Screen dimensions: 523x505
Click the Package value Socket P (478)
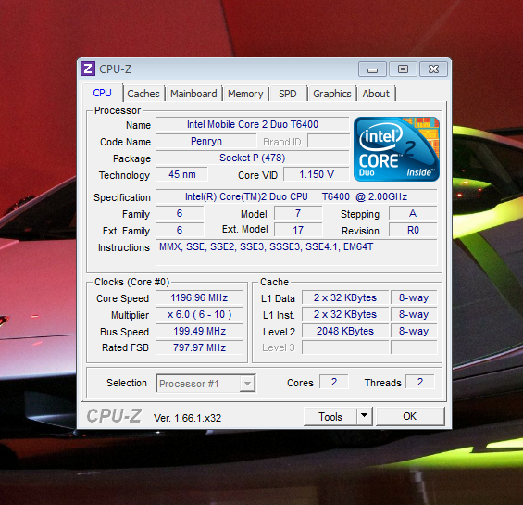tap(253, 158)
